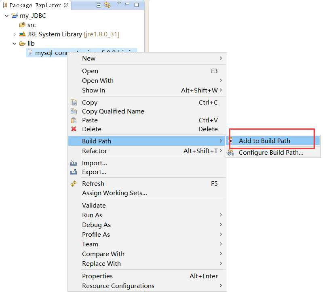Open the New submenu
This screenshot has width=335, height=292.
(x=147, y=59)
